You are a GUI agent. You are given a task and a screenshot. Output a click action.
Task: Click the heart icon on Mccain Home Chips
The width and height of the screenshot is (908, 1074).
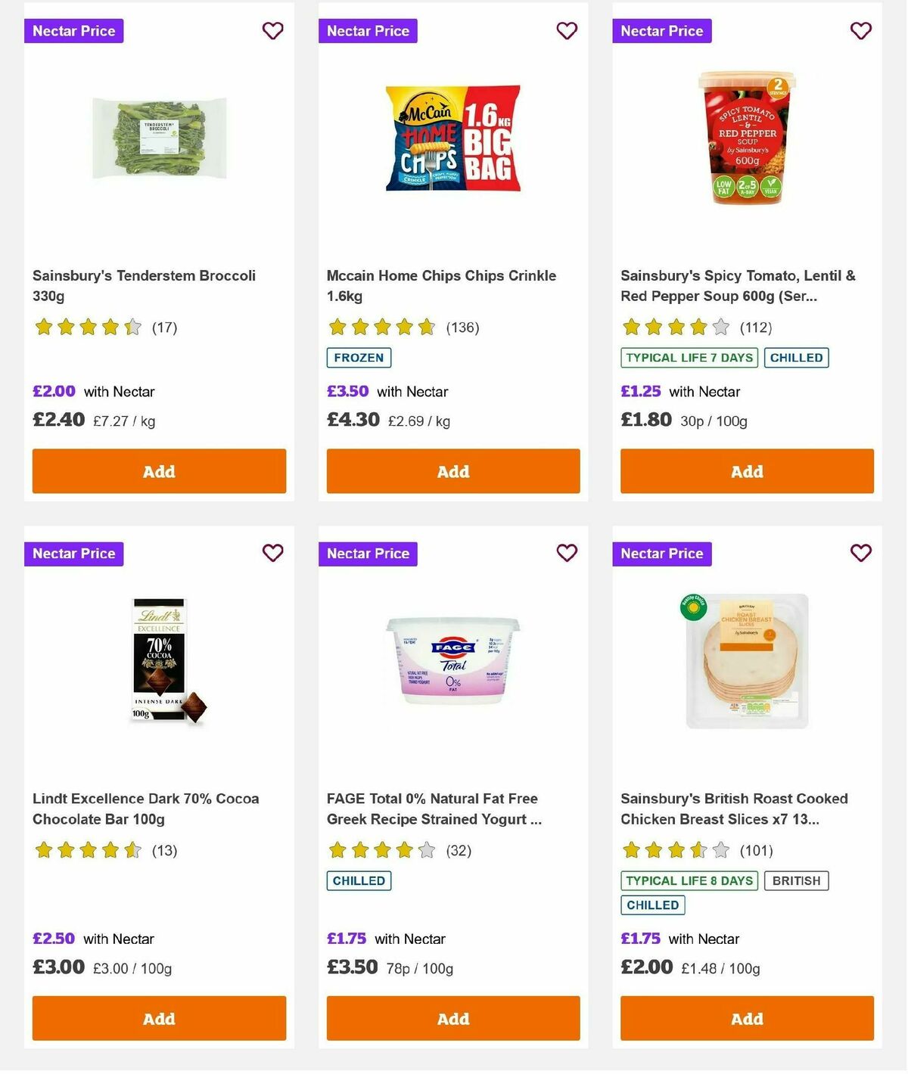[566, 31]
